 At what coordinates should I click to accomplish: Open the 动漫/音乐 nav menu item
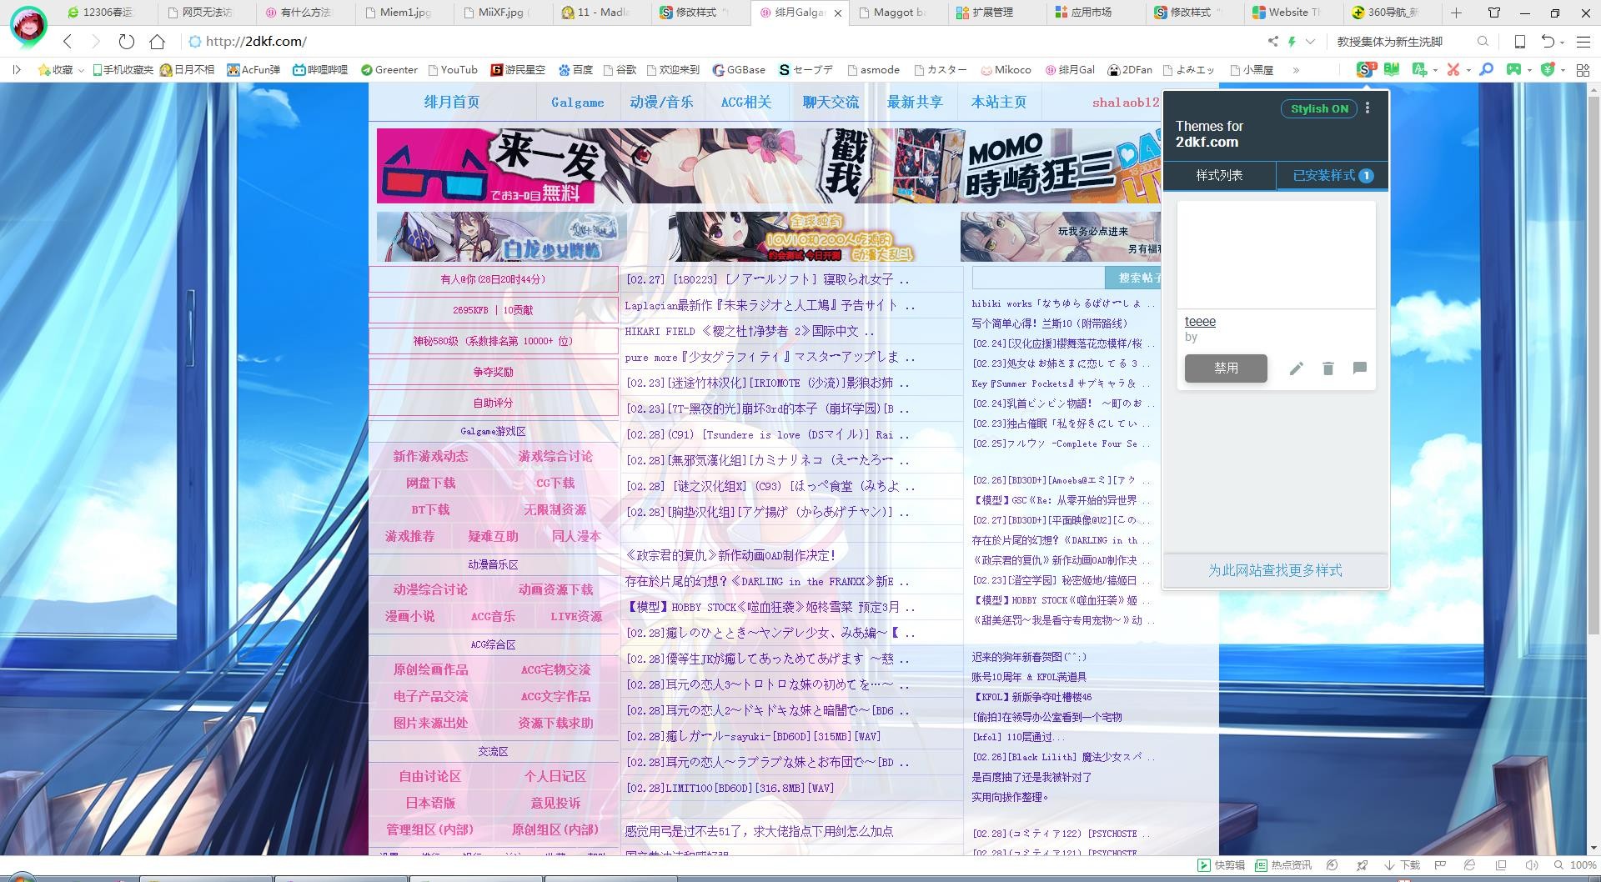661,103
